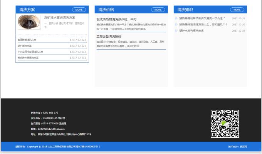The height and width of the screenshot is (154, 262).
Task: Click the QR code image in footer
Action: (x=225, y=124)
